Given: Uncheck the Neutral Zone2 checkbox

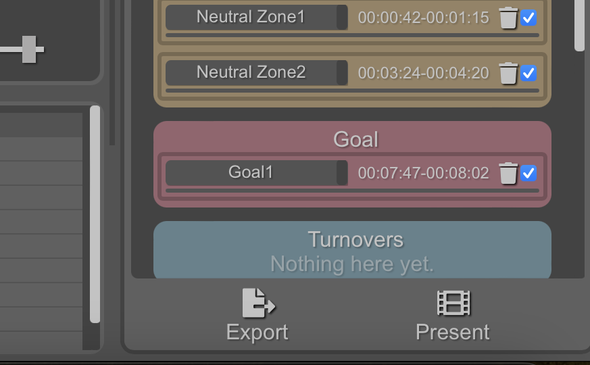Looking at the screenshot, I should [x=528, y=73].
